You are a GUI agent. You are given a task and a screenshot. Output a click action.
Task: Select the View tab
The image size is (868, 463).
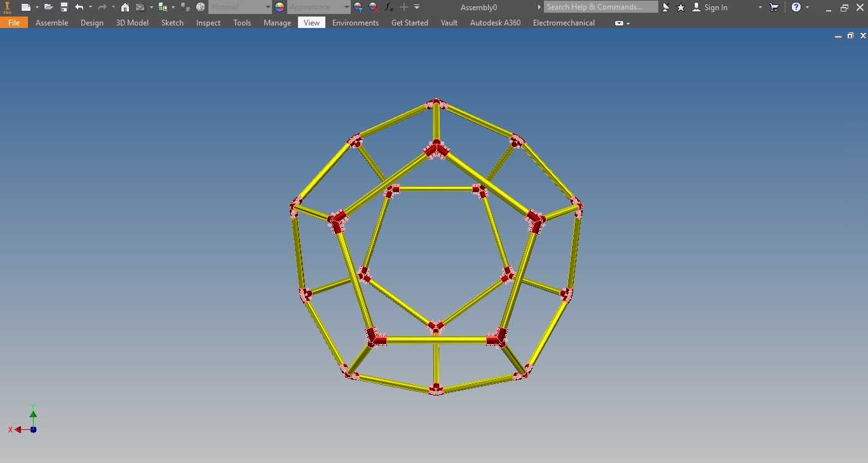click(x=311, y=22)
